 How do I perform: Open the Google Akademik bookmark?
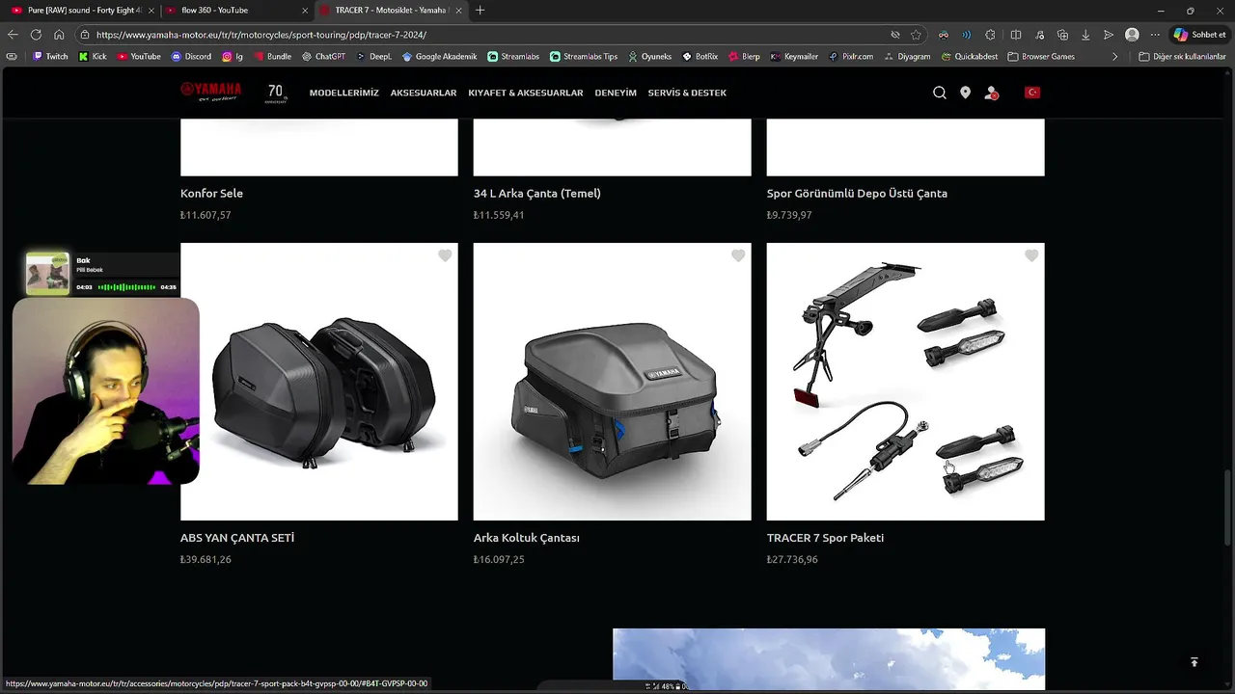439,57
